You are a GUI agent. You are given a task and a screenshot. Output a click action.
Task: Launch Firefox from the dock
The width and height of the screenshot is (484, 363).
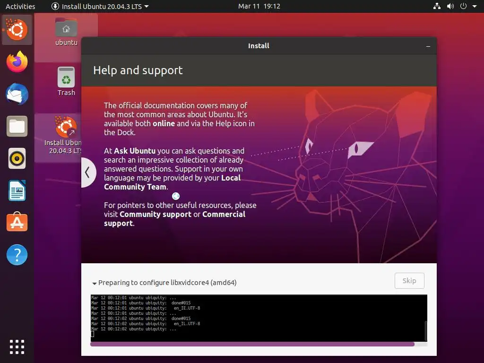point(17,62)
